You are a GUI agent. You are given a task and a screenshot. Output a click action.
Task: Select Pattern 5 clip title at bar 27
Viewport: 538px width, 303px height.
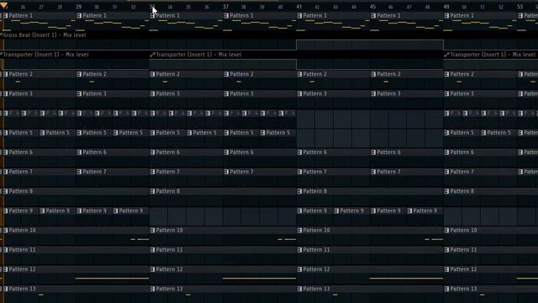click(x=58, y=133)
